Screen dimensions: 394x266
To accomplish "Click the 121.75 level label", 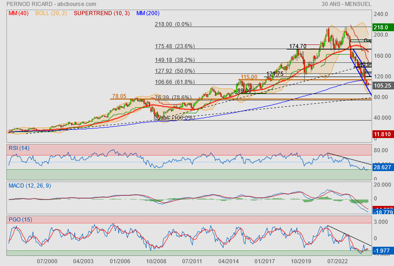I will point(275,74).
